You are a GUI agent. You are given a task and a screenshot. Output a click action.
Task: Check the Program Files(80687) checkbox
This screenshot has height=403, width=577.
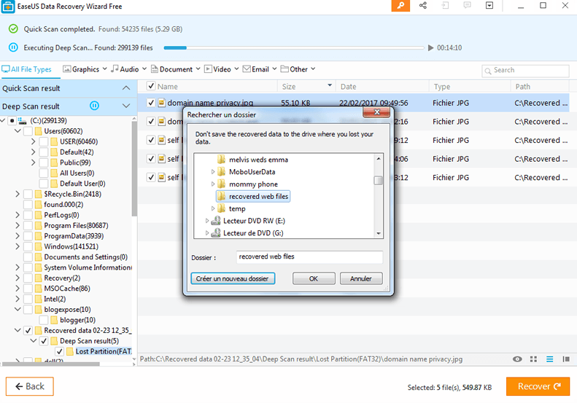(28, 225)
